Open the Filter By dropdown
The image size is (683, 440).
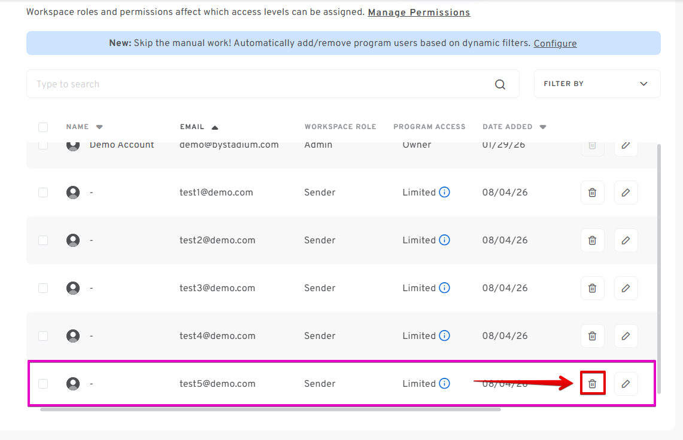tap(597, 84)
